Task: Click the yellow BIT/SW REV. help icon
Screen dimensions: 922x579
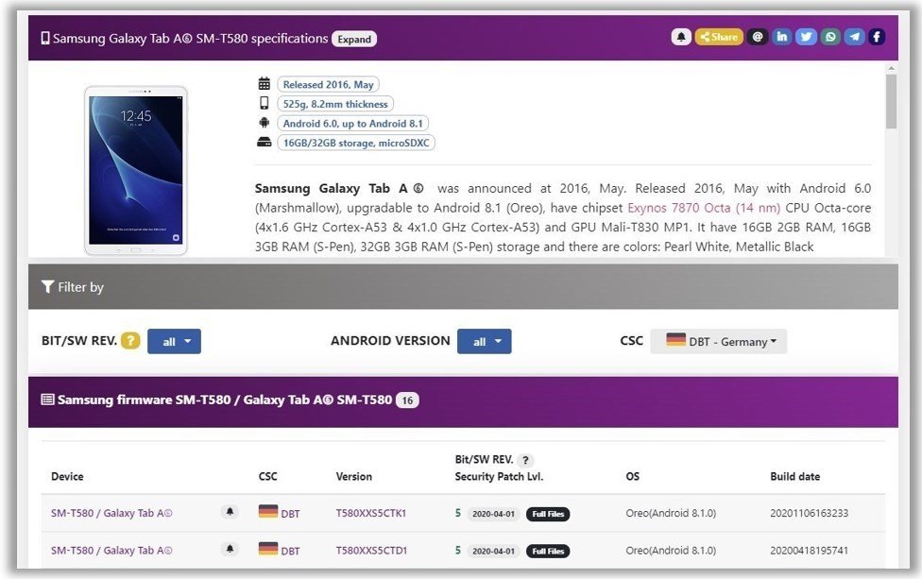Action: tap(130, 341)
